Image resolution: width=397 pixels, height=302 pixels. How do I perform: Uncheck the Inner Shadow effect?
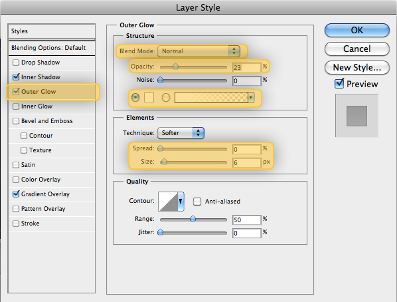click(x=16, y=77)
